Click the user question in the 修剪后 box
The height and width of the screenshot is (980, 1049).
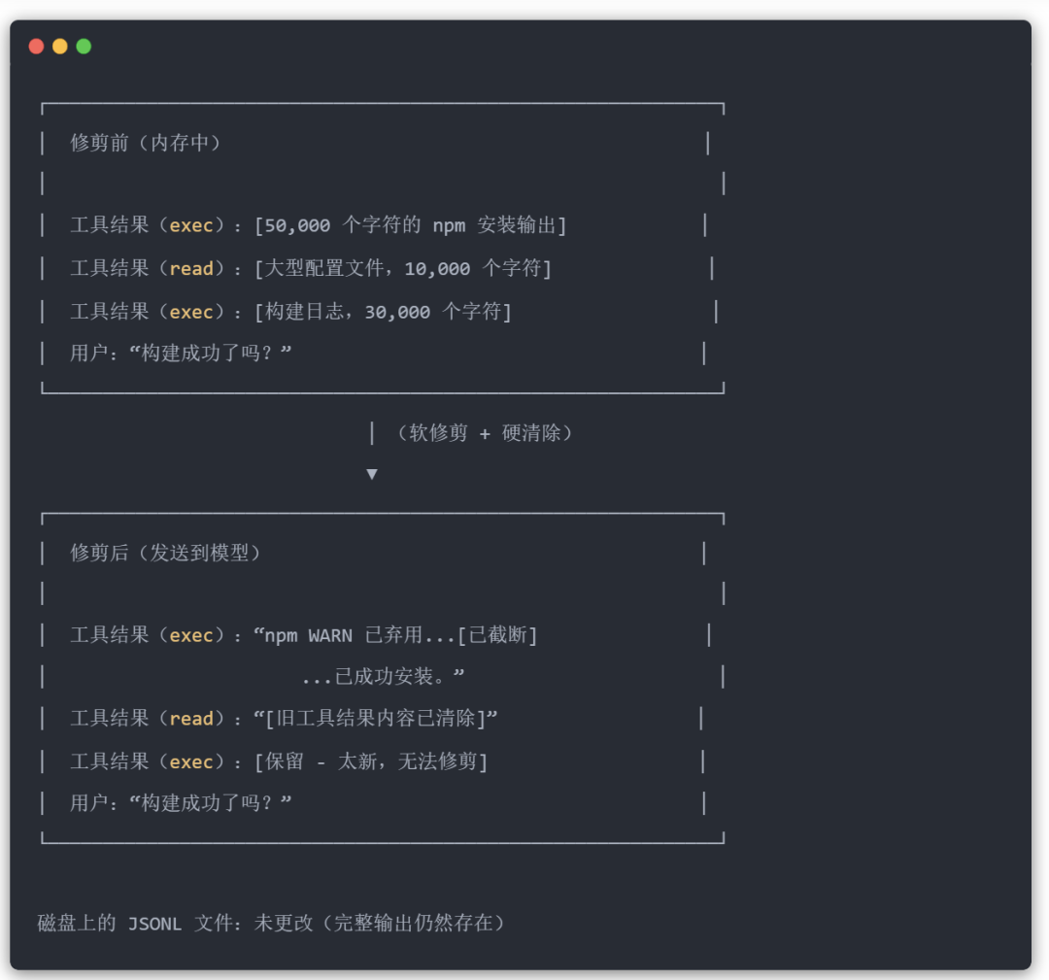tap(181, 803)
